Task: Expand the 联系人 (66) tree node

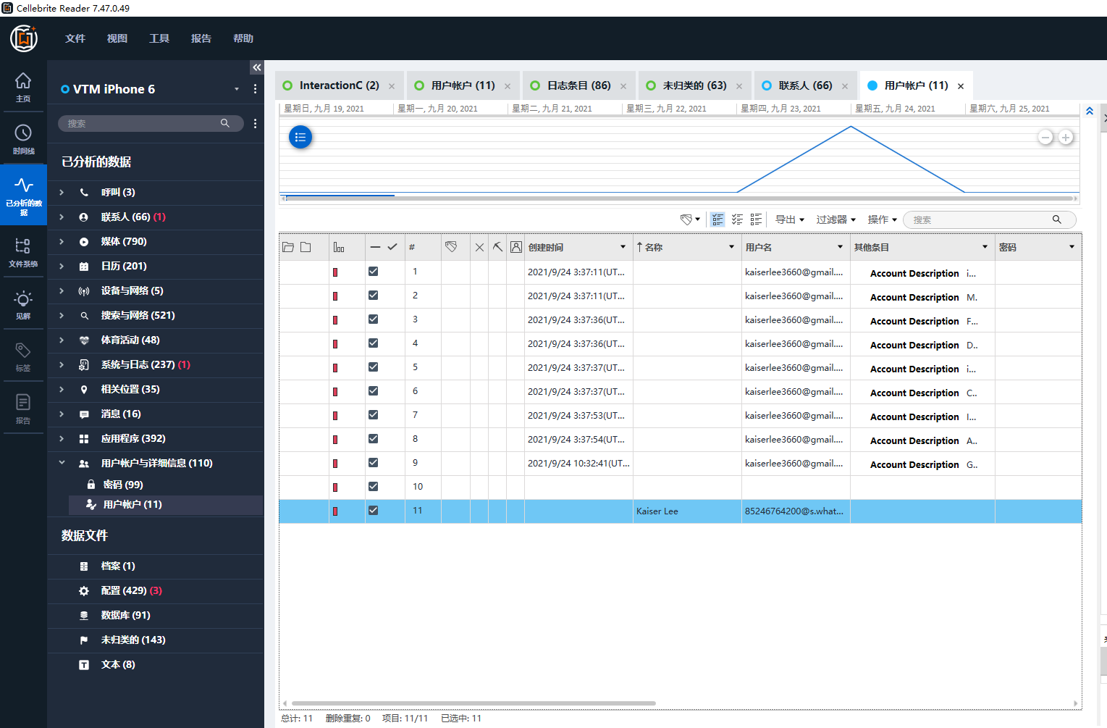Action: 62,217
